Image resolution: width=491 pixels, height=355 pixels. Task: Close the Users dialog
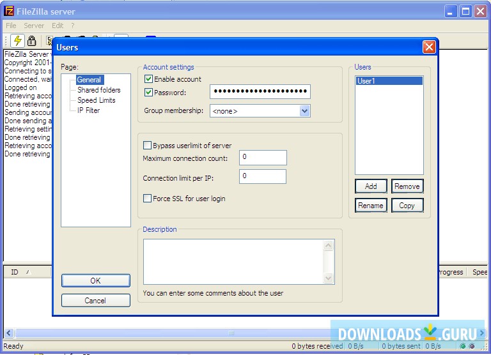coord(429,47)
